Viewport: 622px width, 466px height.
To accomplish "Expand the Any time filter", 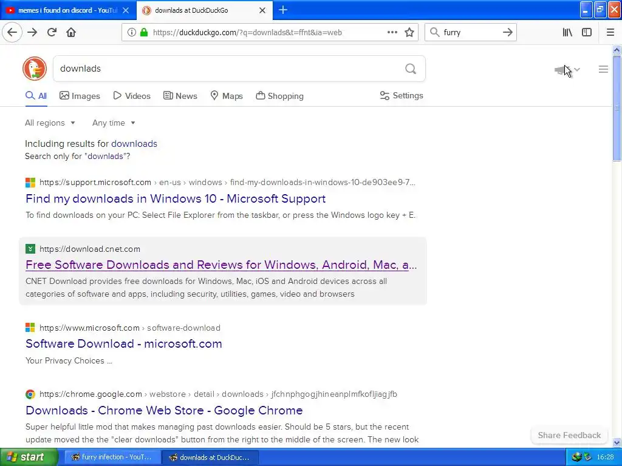I will pos(114,123).
